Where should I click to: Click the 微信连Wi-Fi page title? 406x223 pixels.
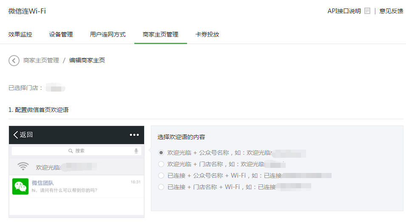(27, 11)
